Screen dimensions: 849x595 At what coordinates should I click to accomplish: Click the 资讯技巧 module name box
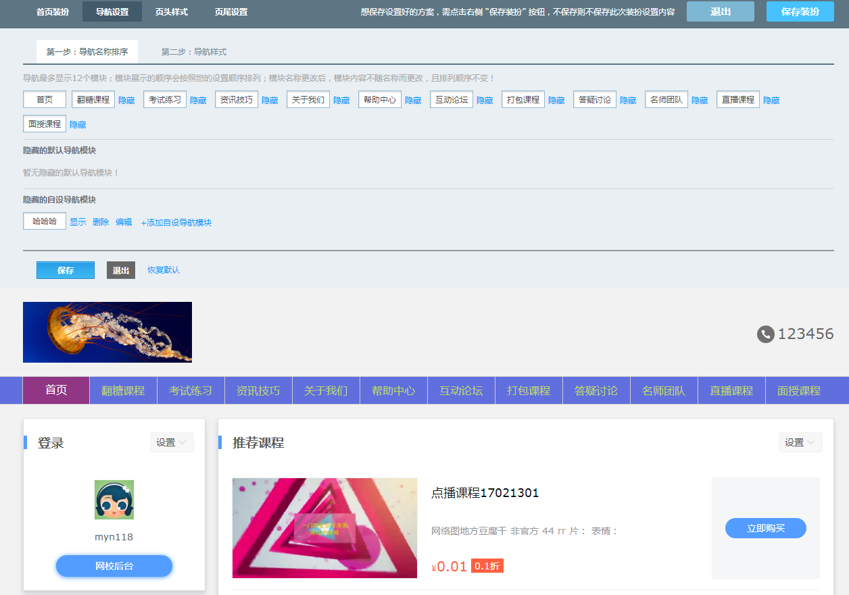coord(237,100)
